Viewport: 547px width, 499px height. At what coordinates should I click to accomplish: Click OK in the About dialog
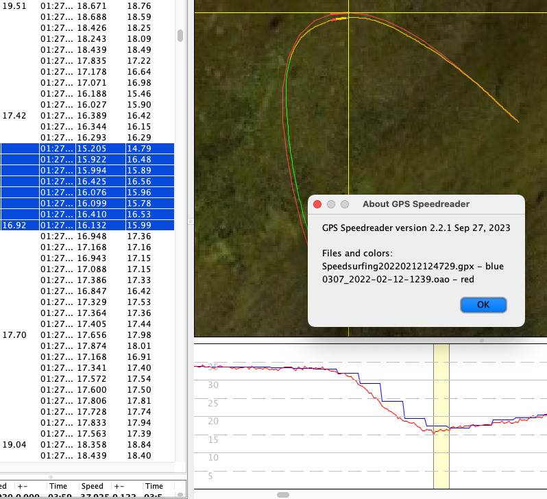(x=483, y=305)
